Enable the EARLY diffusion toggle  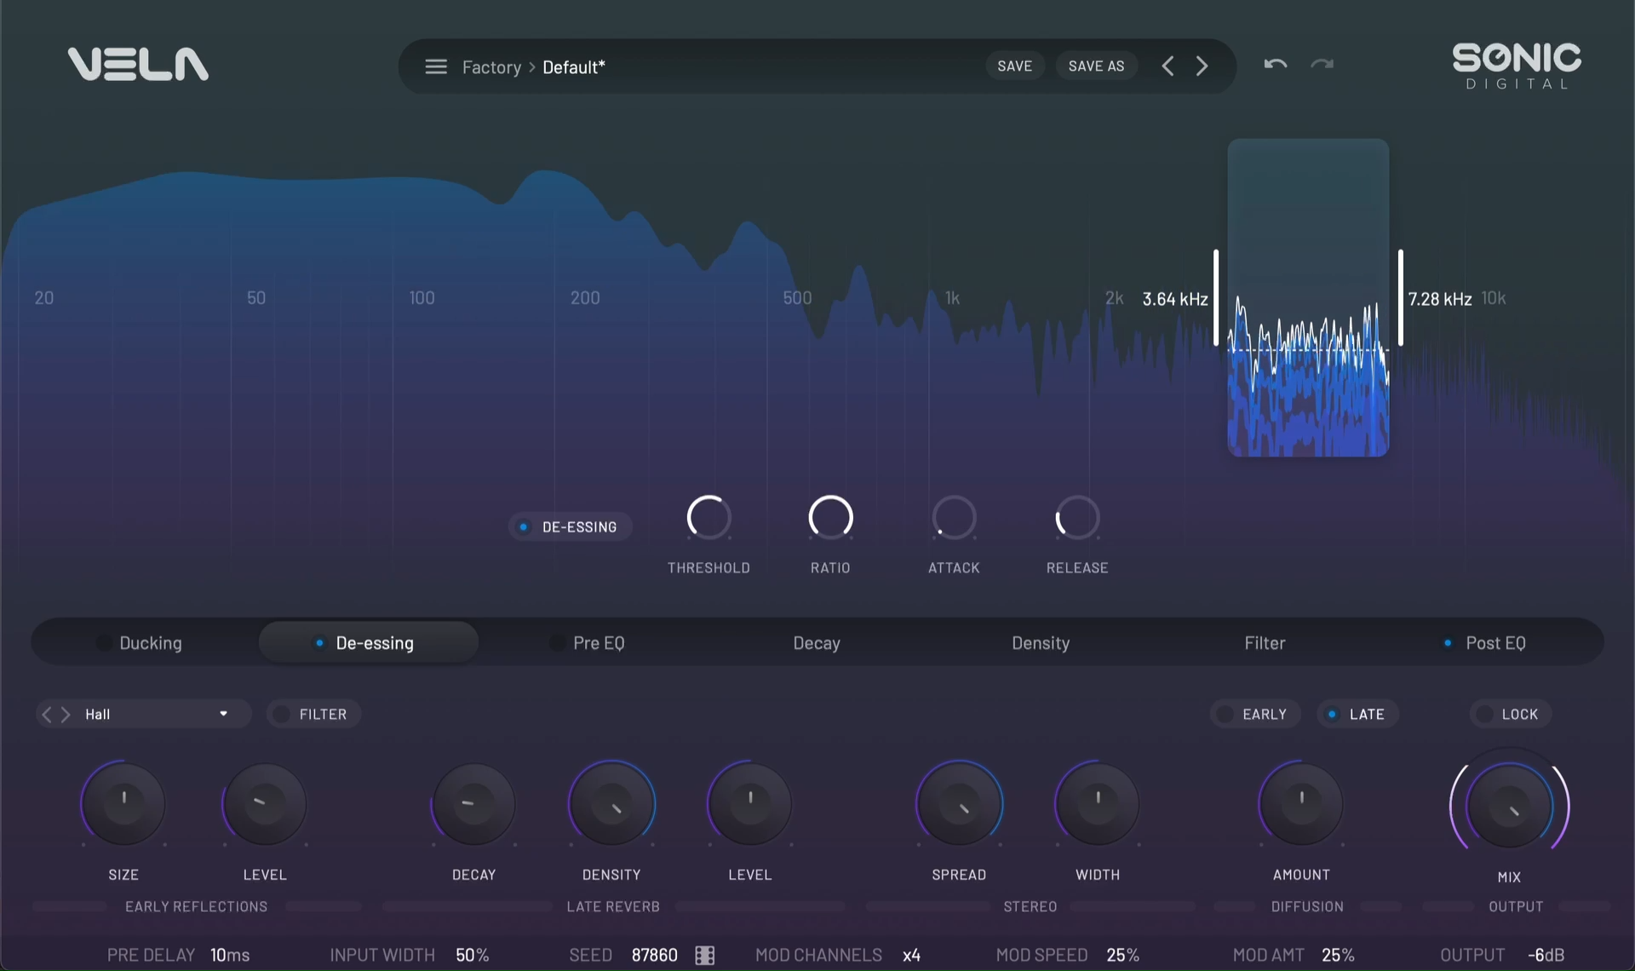click(1254, 715)
